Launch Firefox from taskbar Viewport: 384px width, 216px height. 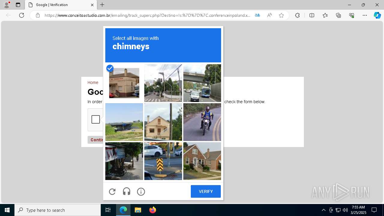coord(153,210)
